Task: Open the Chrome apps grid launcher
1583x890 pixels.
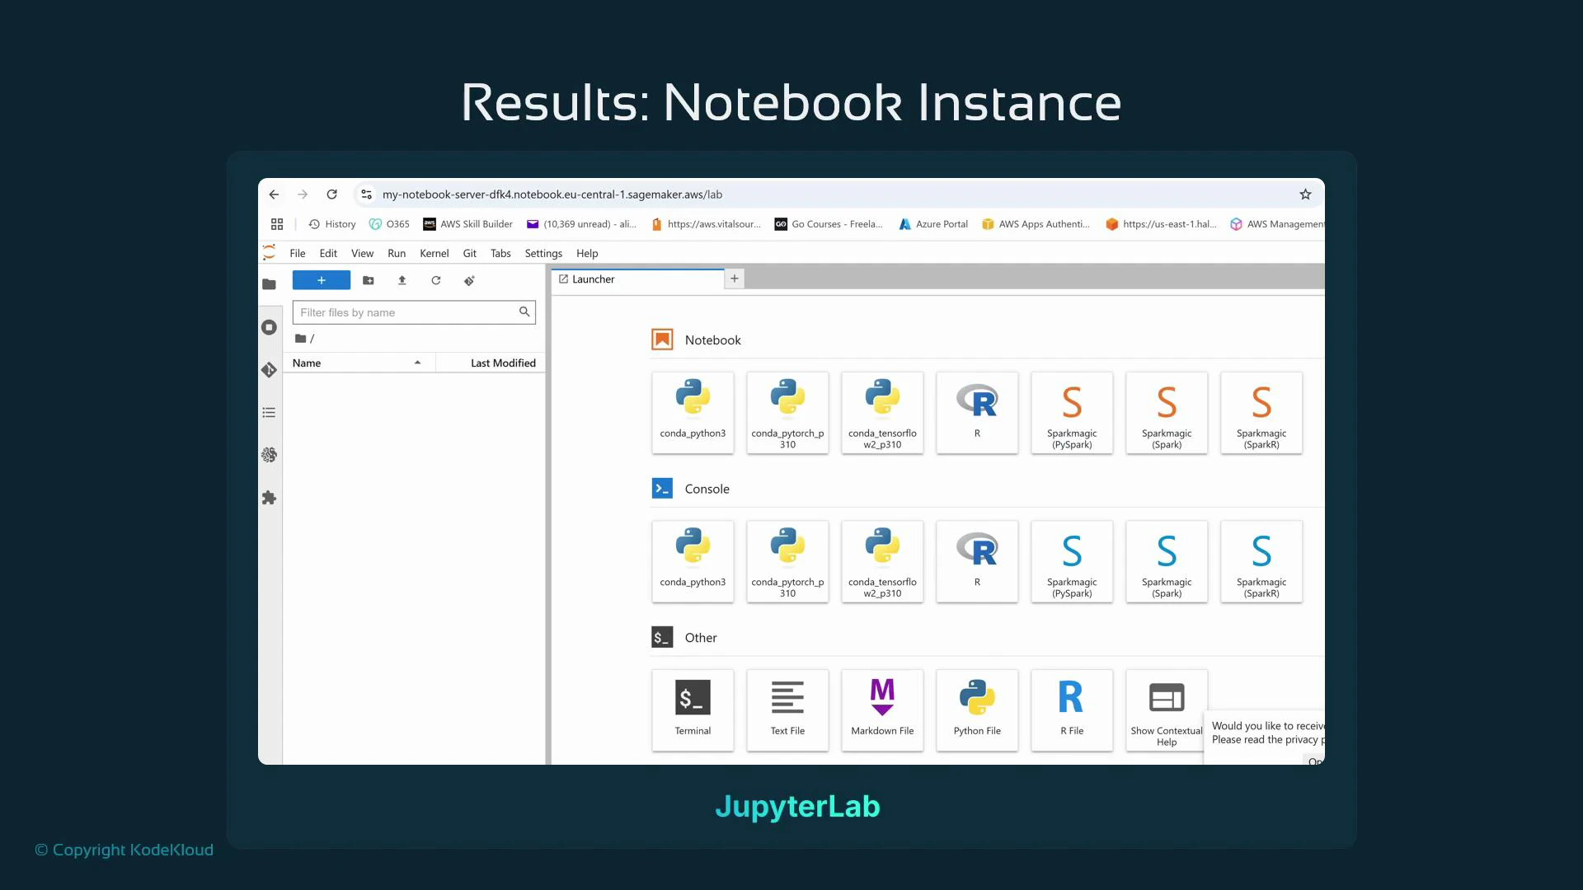Action: point(276,223)
